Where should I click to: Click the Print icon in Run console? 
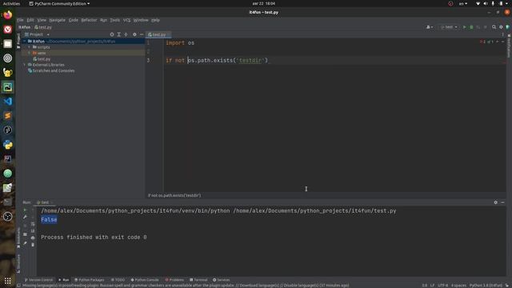[33, 238]
